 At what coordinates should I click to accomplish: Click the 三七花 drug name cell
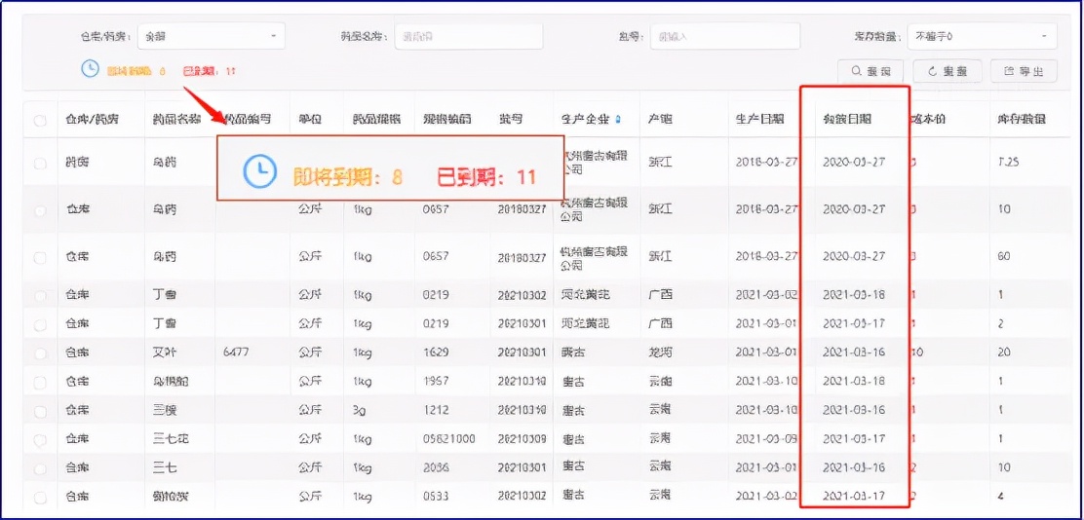[170, 439]
